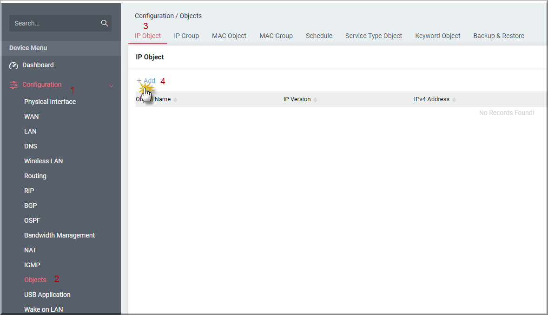Navigate to Wireless LAN page
This screenshot has width=548, height=315.
(43, 161)
